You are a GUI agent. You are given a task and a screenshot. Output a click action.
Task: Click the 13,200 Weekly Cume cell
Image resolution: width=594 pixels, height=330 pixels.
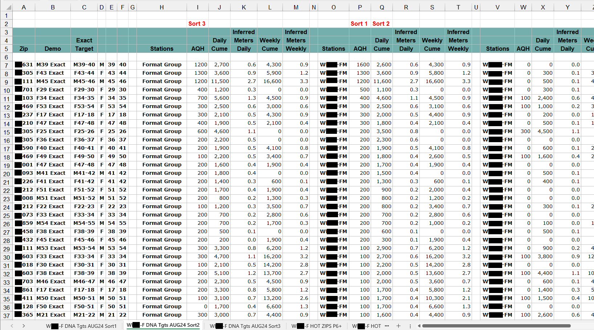click(x=270, y=298)
